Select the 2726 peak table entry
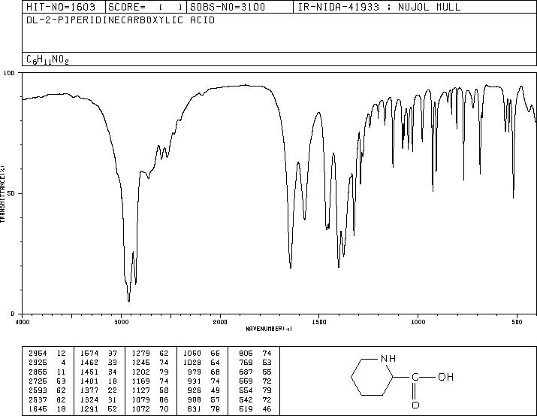Screen dimensions: 537x416 pos(47,381)
